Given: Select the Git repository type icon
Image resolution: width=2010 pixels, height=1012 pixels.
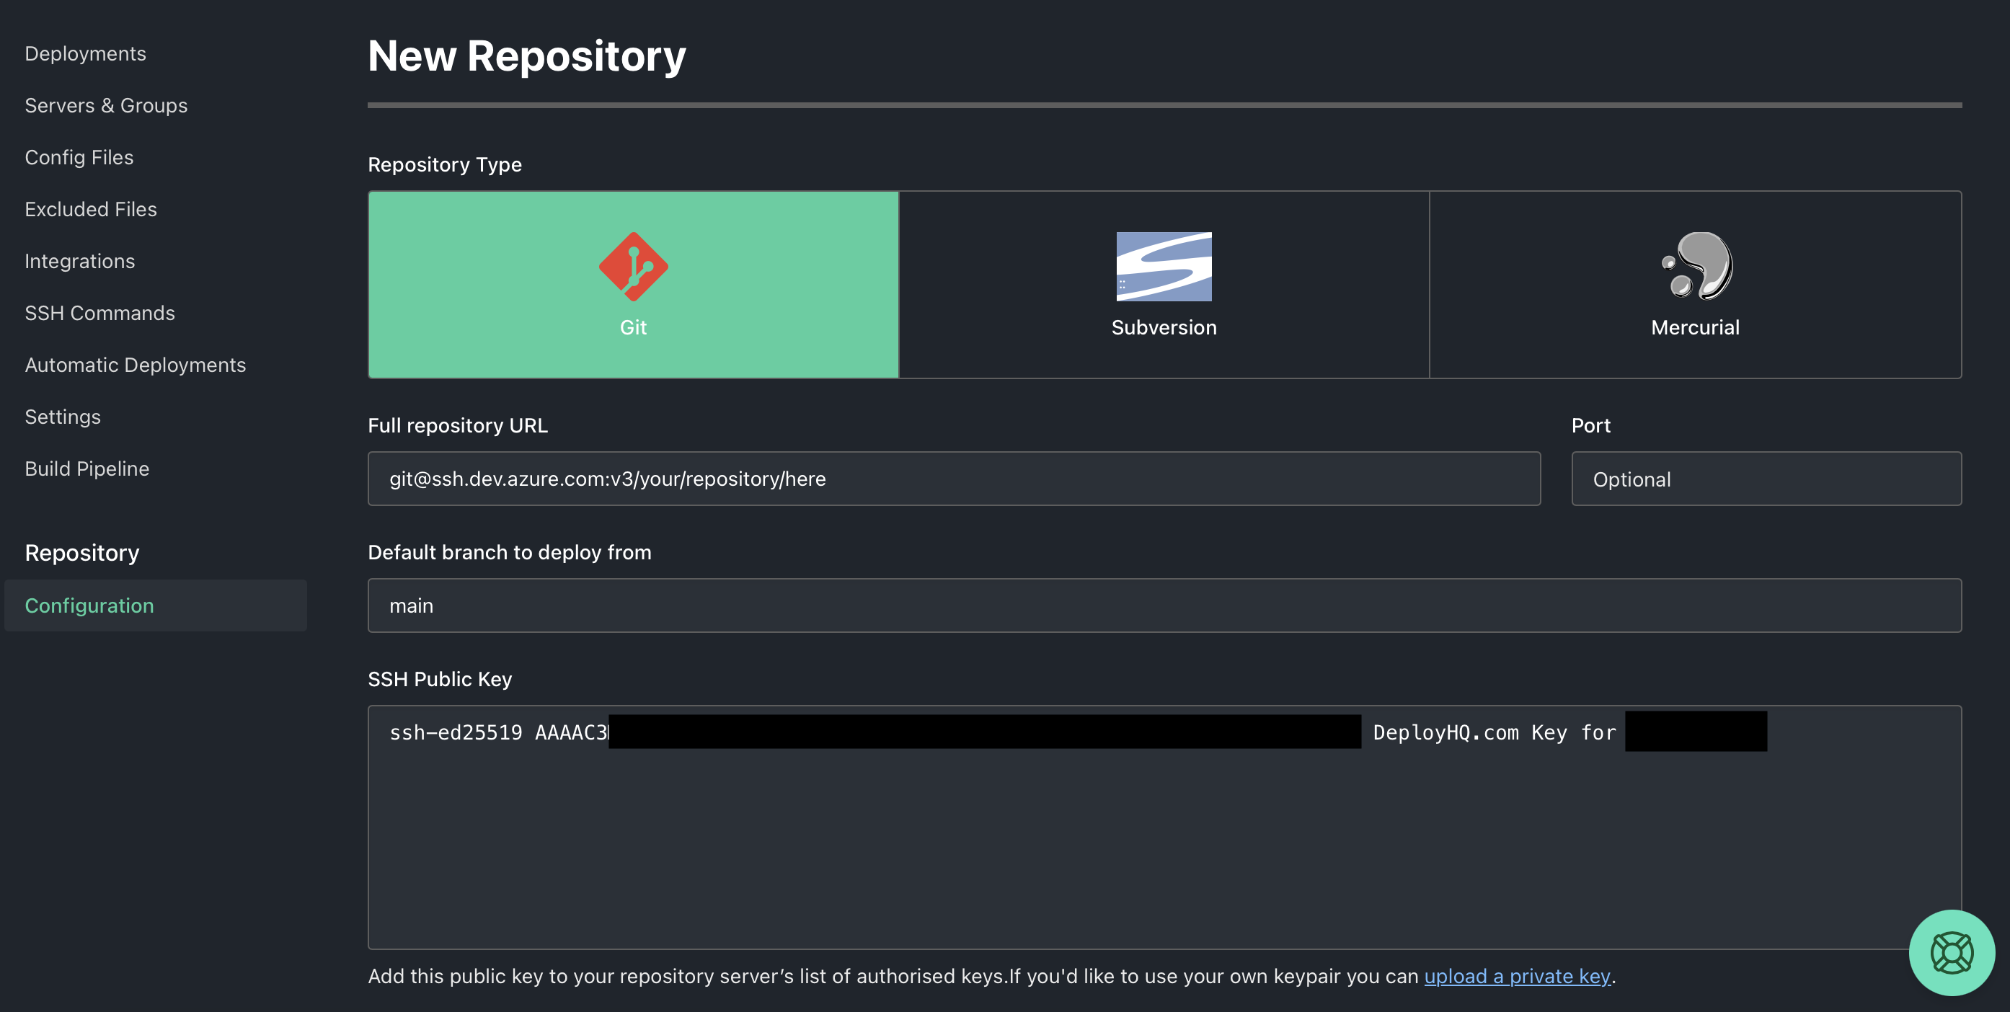Looking at the screenshot, I should click(633, 267).
